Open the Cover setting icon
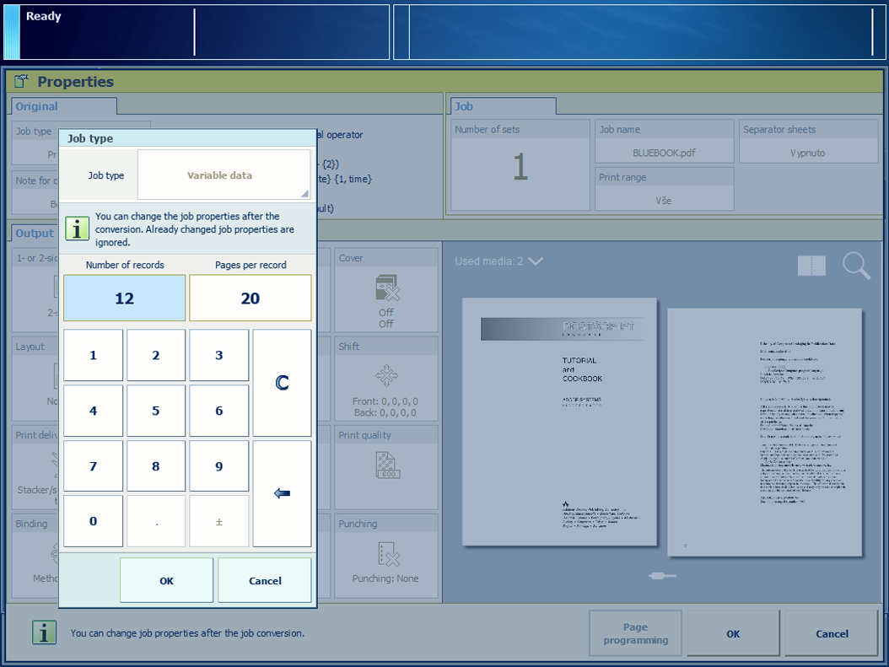The height and width of the screenshot is (667, 889). click(x=386, y=288)
